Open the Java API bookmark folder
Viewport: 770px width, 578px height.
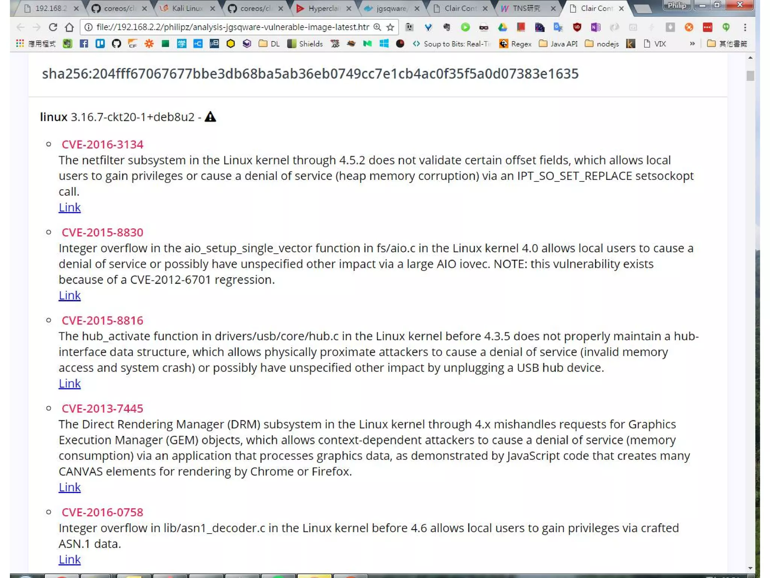point(558,44)
